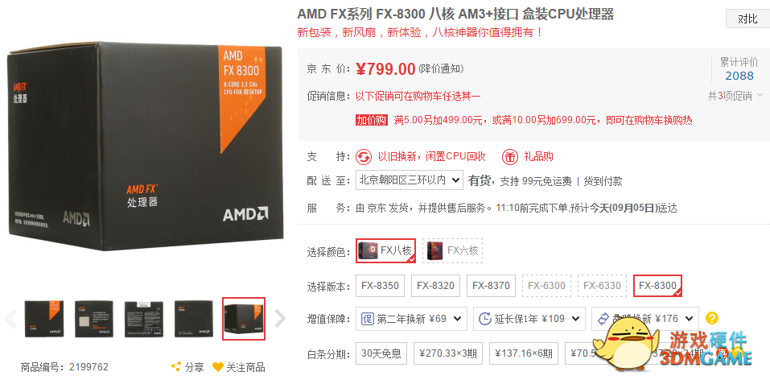Choose the 30天免息 installment option
The width and height of the screenshot is (770, 380).
point(381,353)
